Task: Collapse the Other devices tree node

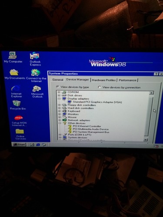Action: pyautogui.click(x=60, y=123)
